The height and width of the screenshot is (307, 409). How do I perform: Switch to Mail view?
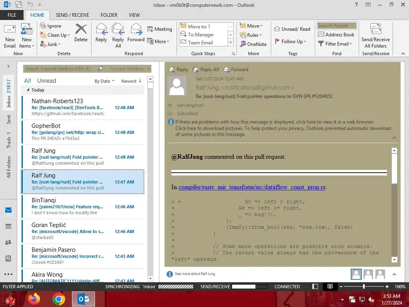point(8,210)
